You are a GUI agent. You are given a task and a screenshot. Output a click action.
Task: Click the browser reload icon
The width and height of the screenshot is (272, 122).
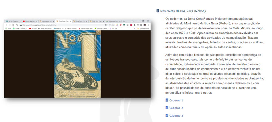point(13,25)
